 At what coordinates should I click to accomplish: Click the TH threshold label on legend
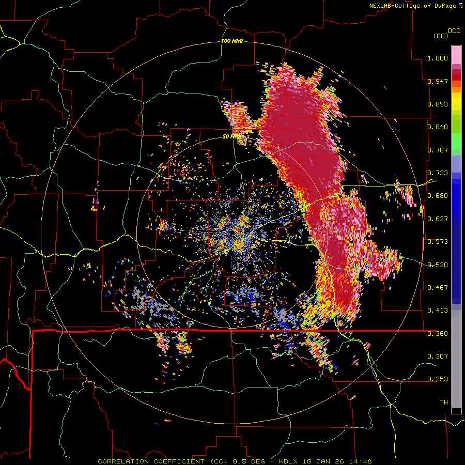(444, 402)
